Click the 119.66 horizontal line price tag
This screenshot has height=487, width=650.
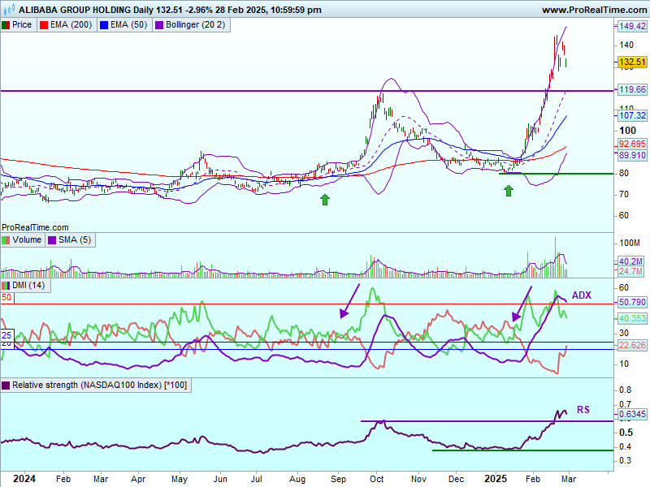coord(631,89)
